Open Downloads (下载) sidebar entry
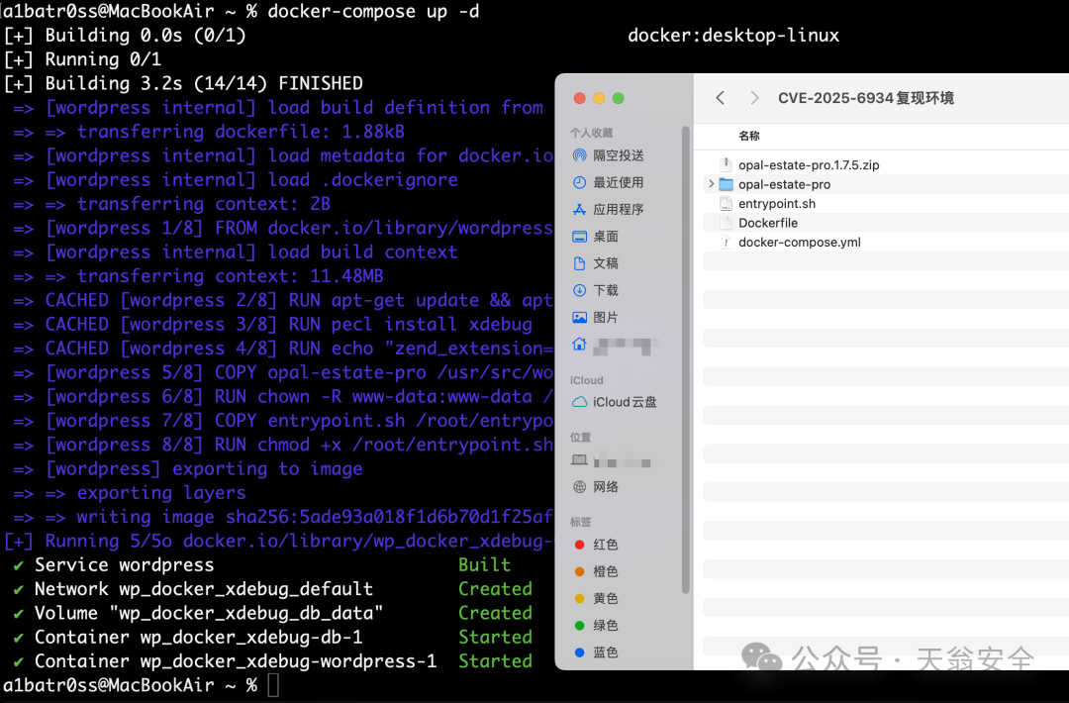Viewport: 1069px width, 703px height. pyautogui.click(x=596, y=290)
